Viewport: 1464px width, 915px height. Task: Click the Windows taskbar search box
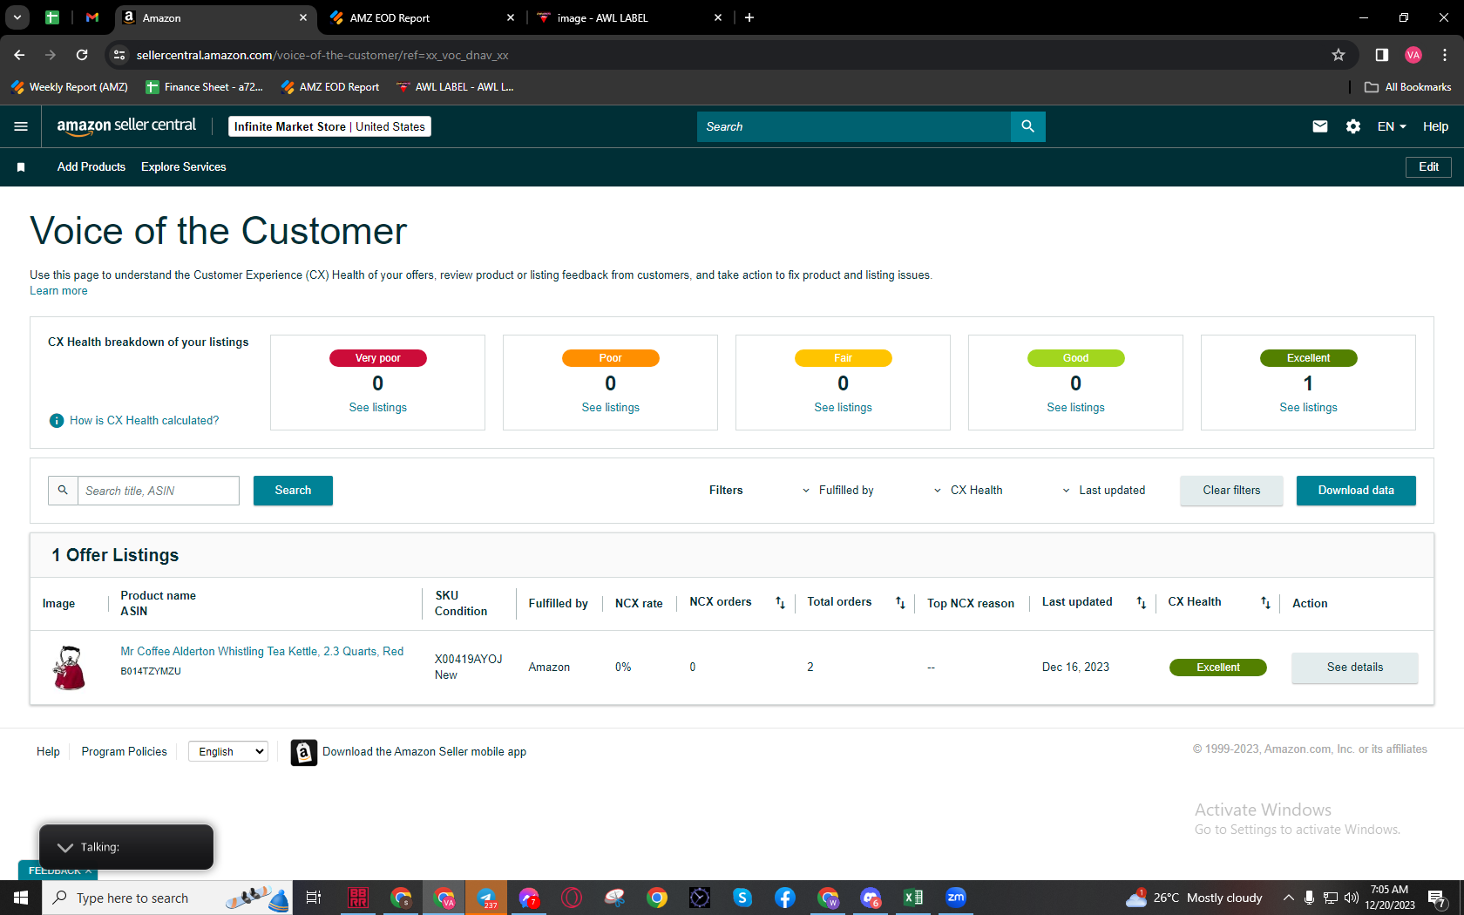[167, 898]
